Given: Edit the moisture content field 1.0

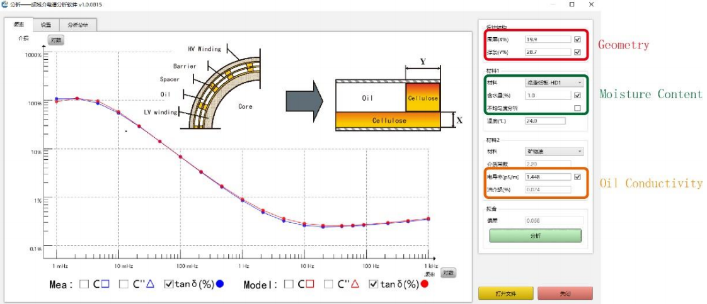Looking at the screenshot, I should pos(548,96).
